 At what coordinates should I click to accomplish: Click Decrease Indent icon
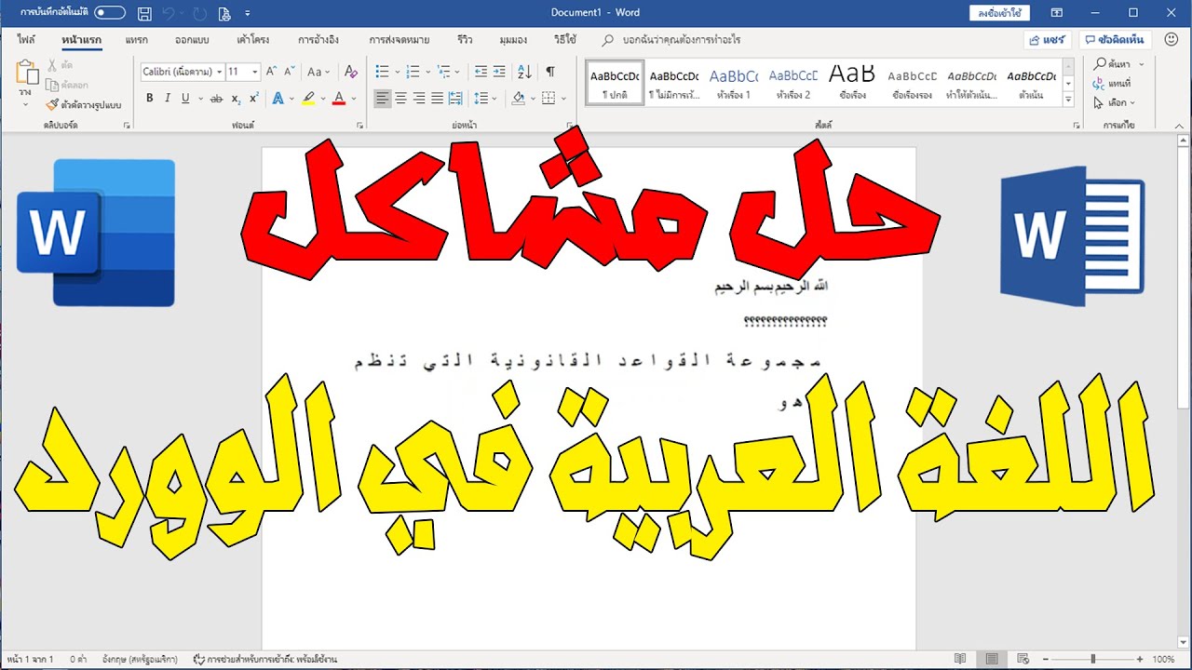481,72
